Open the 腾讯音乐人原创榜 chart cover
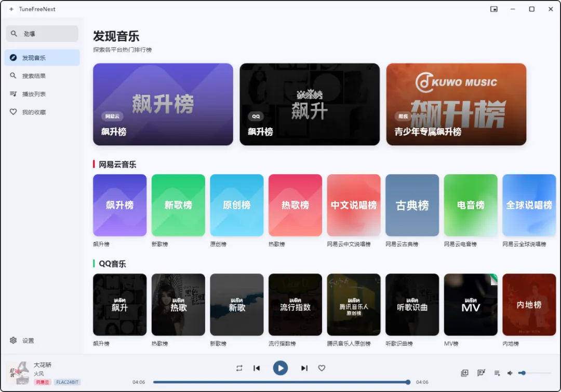Viewport: 561px width, 392px height. pos(354,304)
